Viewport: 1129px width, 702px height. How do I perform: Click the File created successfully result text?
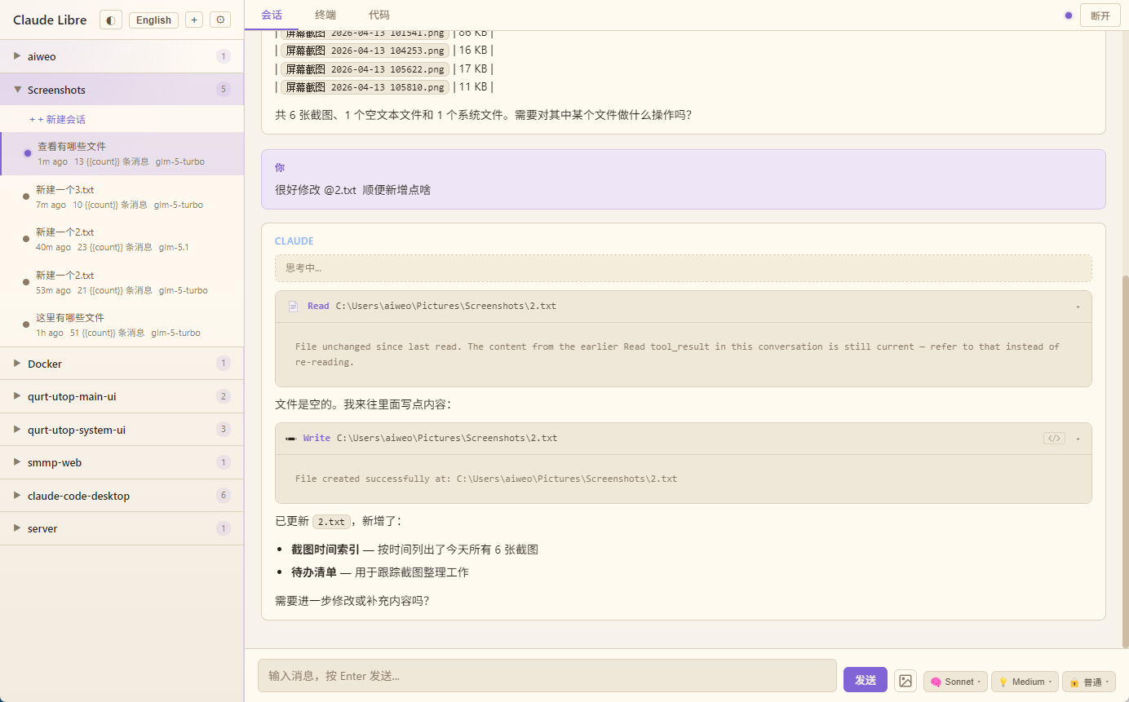point(486,479)
